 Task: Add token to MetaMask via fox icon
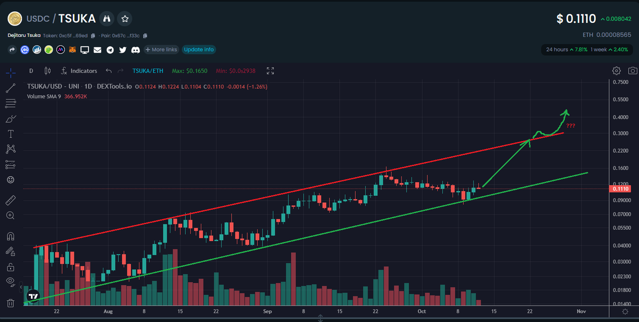[72, 49]
